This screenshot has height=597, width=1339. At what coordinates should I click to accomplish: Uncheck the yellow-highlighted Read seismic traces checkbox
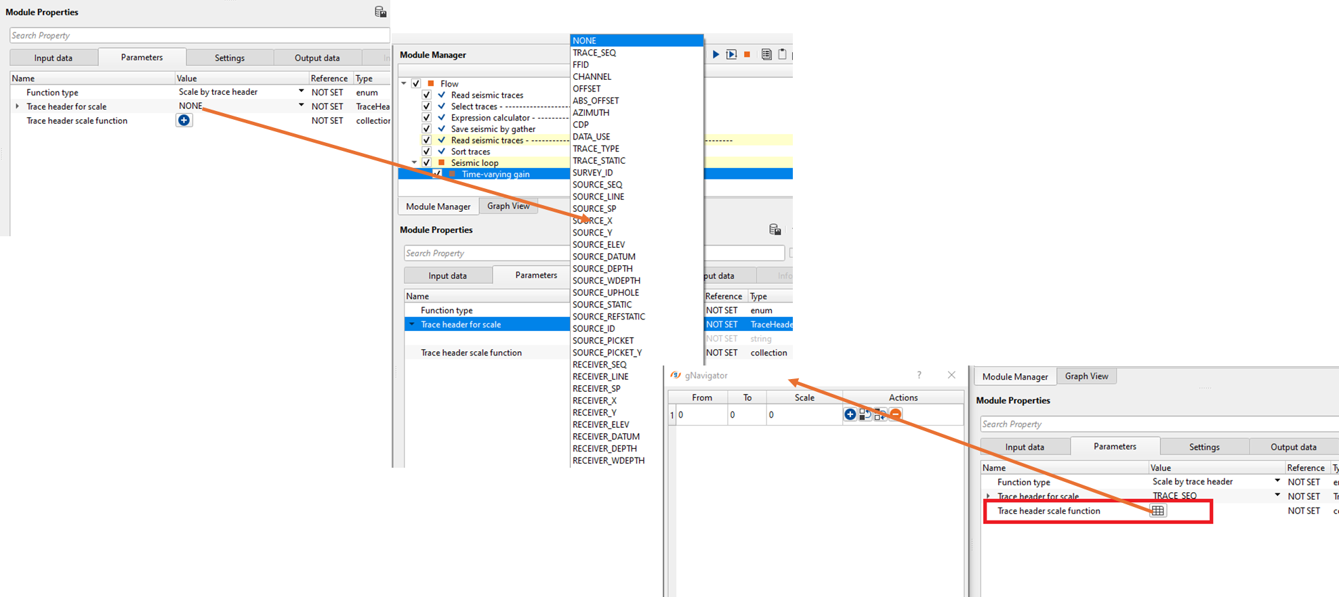pyautogui.click(x=427, y=140)
